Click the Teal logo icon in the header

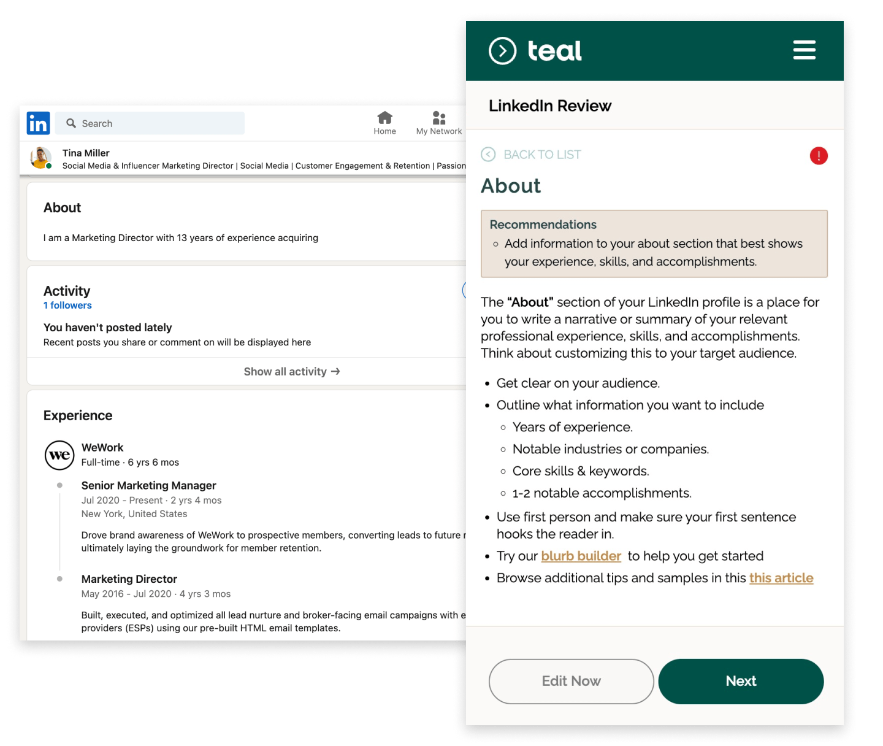tap(502, 50)
